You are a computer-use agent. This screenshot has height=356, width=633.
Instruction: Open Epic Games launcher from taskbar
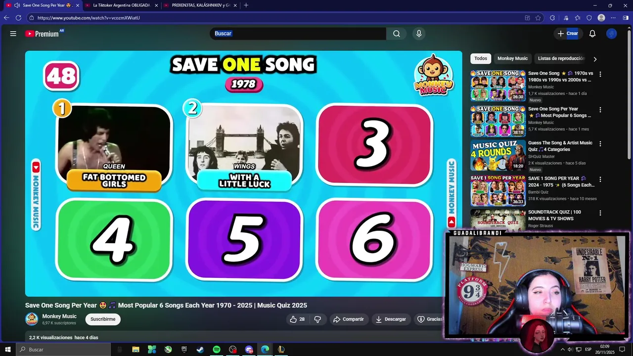click(184, 350)
